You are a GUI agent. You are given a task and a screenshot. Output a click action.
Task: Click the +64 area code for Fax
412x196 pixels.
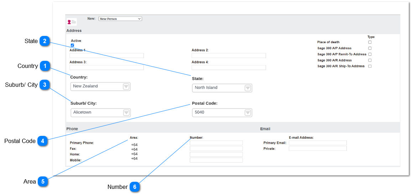(134, 149)
